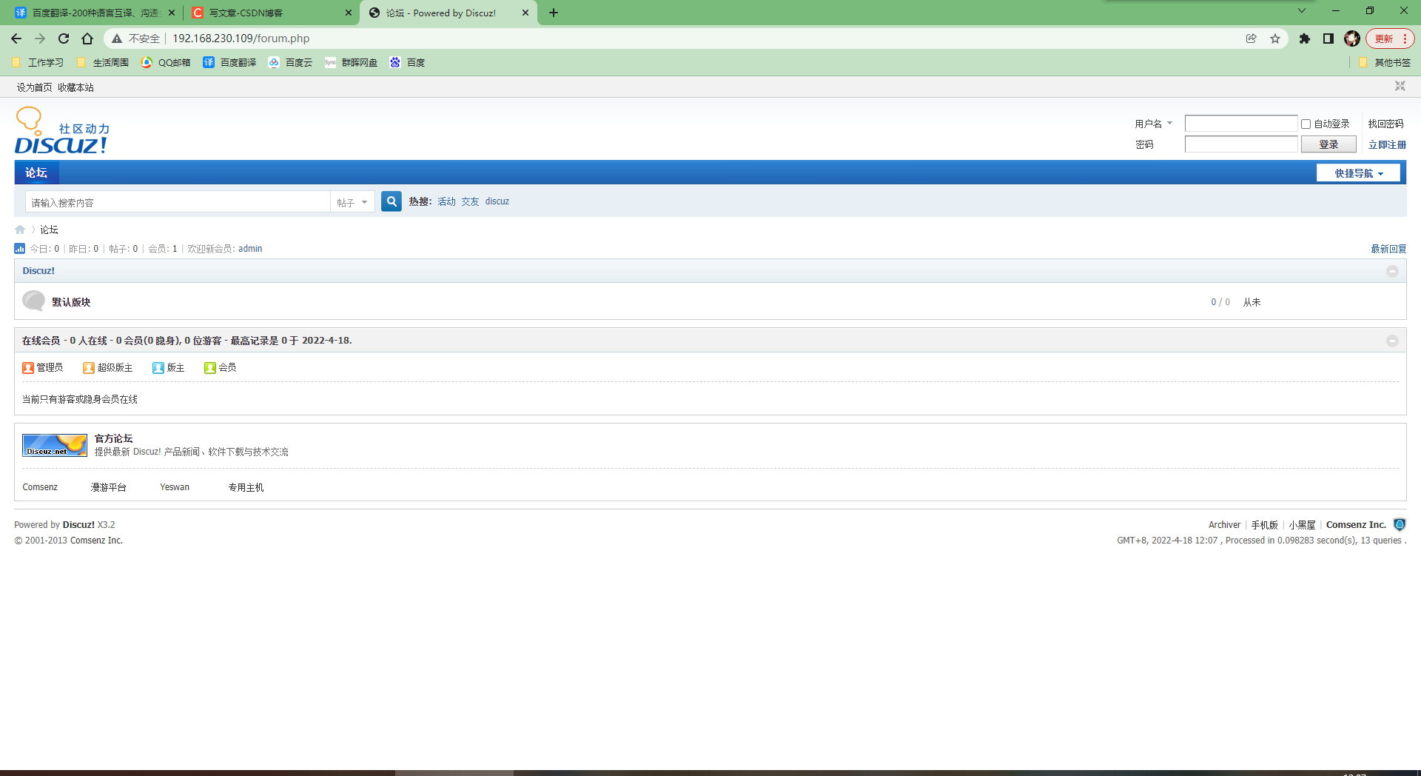Open the browser extensions puzzle icon
Image resolution: width=1421 pixels, height=776 pixels.
[x=1305, y=39]
